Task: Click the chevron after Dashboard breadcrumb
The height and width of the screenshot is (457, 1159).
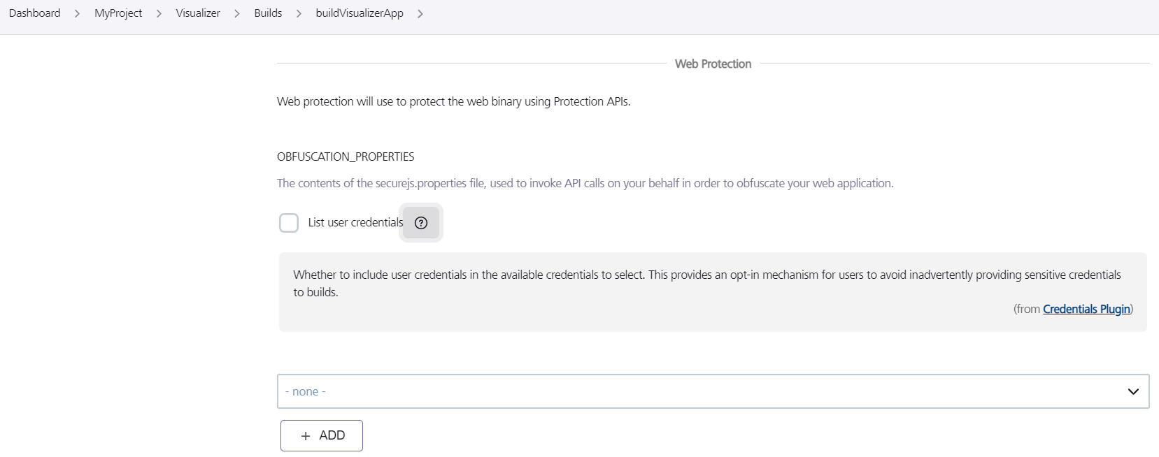Action: 77,14
